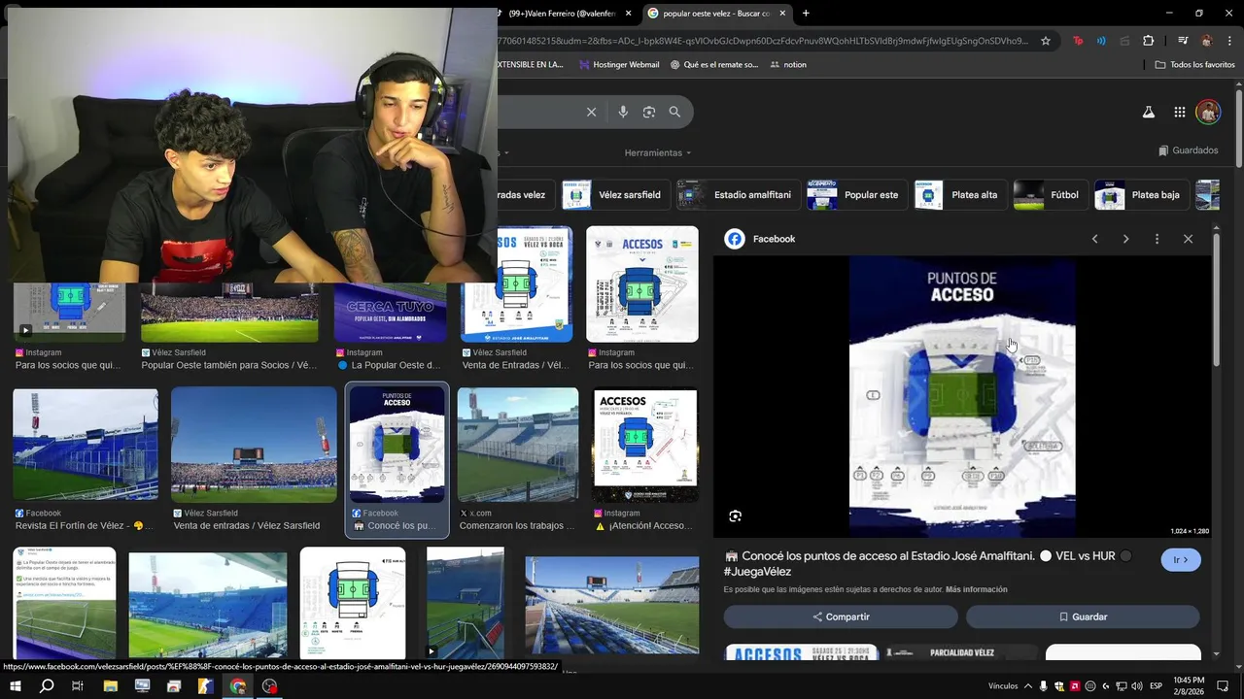The image size is (1244, 699).
Task: Filter by the Platea baja chip
Action: 1141,195
